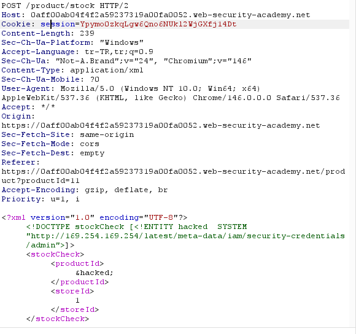This screenshot has width=356, height=334.
Task: Click the Accept-Language header line
Action: (x=77, y=52)
